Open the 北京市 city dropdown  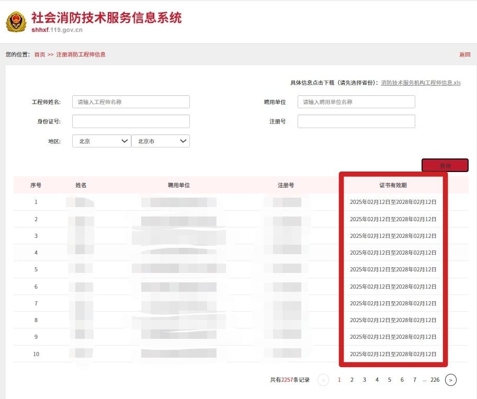[x=161, y=141]
